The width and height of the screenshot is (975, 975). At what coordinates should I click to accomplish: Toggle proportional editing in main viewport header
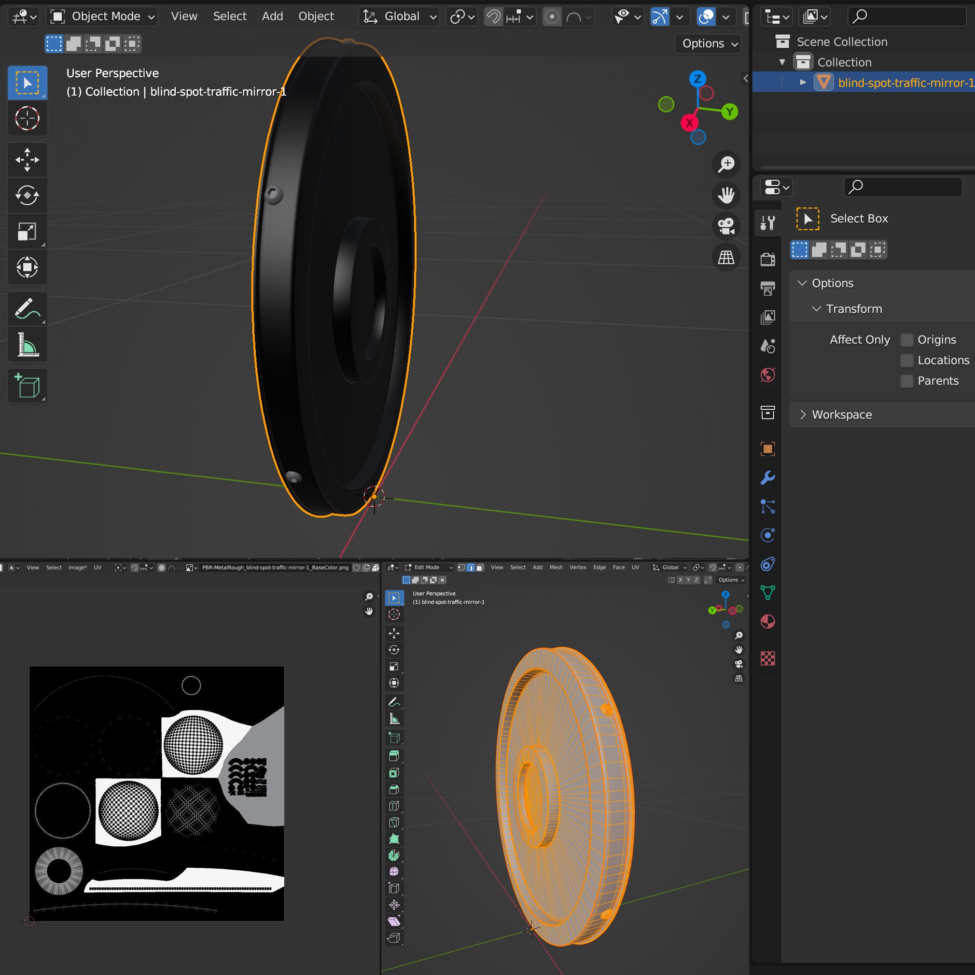point(552,17)
